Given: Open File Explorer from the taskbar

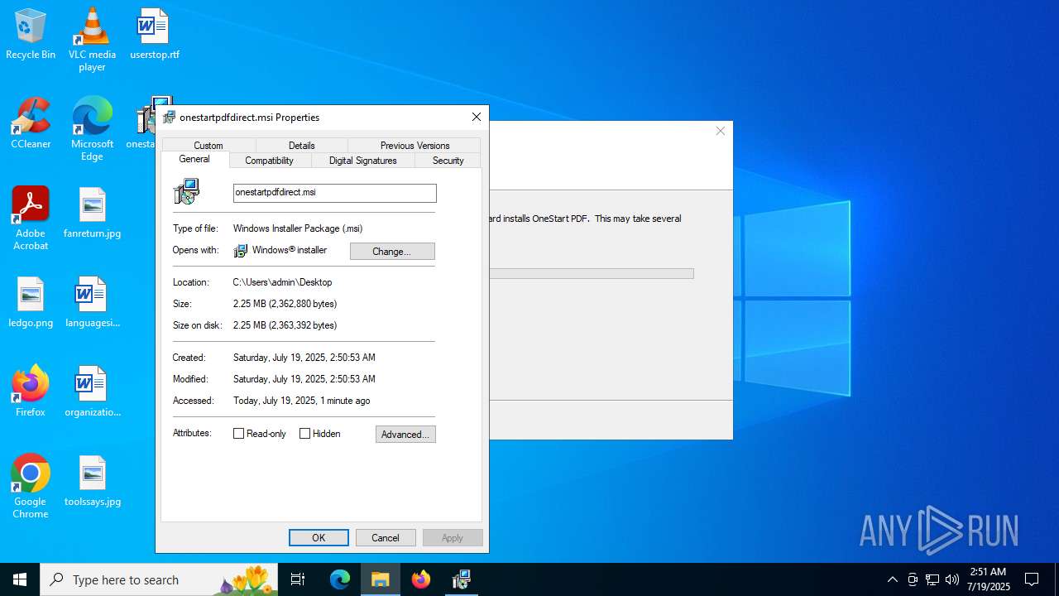Looking at the screenshot, I should [380, 579].
